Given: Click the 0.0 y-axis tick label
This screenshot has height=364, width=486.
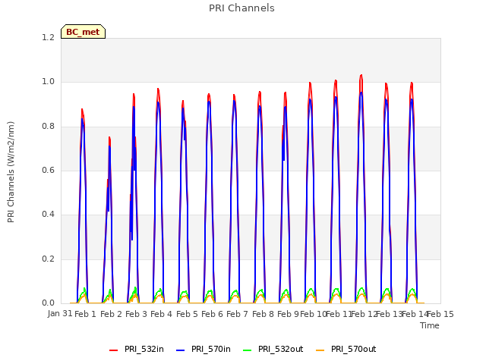Looking at the screenshot, I should 48,303.
